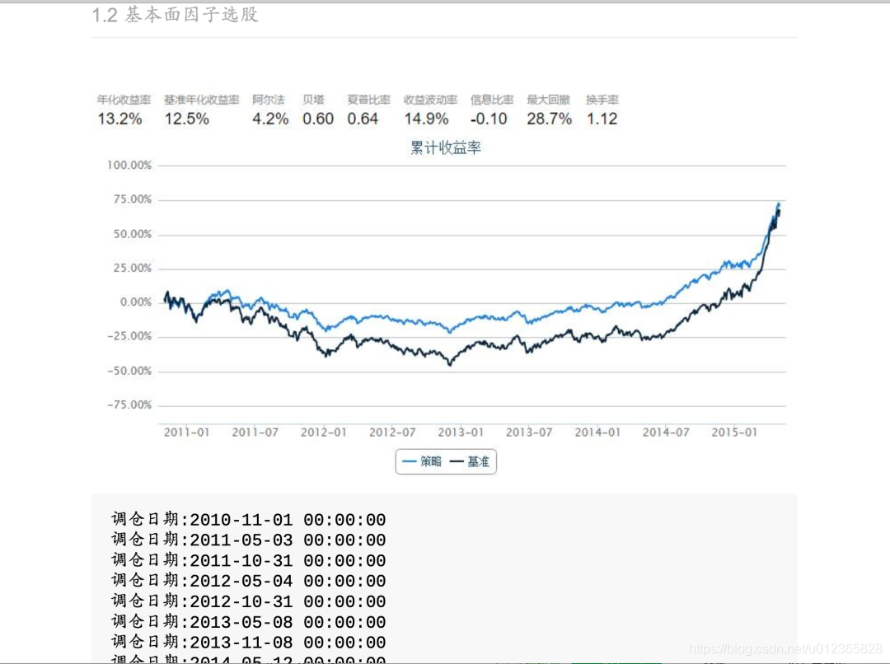Select the 年化收益率 value 13.2%
Screen dimensions: 890x664
point(119,119)
